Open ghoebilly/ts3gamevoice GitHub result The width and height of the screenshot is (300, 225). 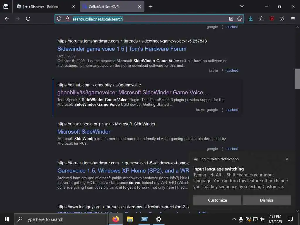tap(133, 92)
